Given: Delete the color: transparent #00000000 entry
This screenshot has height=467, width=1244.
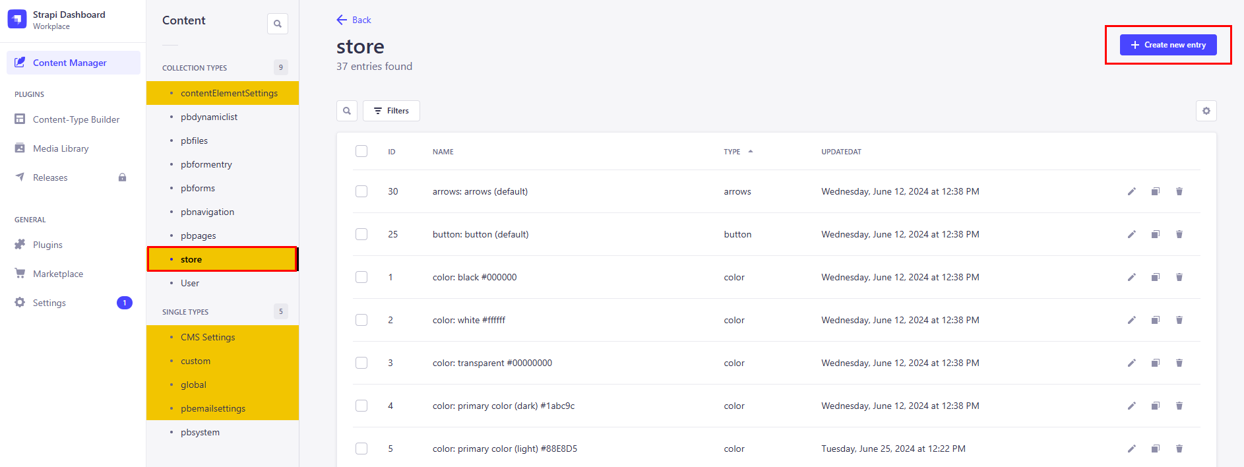Looking at the screenshot, I should 1179,363.
